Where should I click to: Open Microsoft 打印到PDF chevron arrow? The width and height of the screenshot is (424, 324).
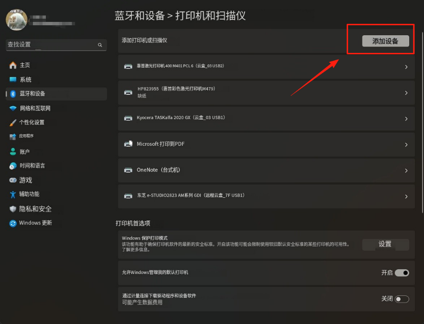tap(406, 145)
